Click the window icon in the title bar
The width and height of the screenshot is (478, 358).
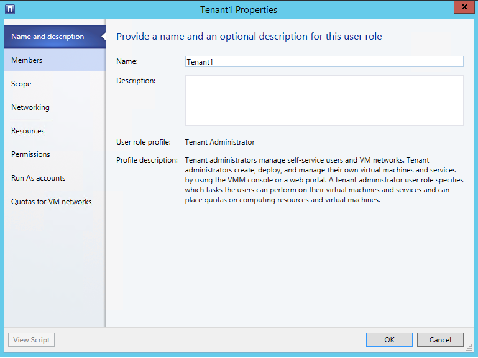(x=10, y=9)
